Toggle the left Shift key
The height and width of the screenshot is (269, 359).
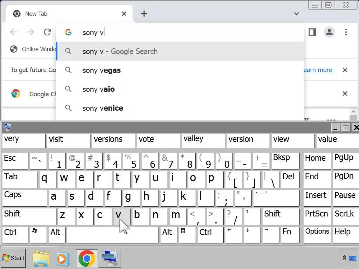click(x=29, y=216)
